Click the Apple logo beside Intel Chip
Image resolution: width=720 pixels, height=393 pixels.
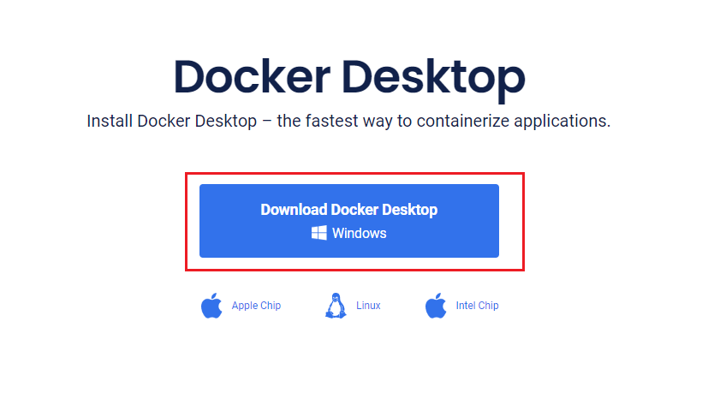pos(436,306)
